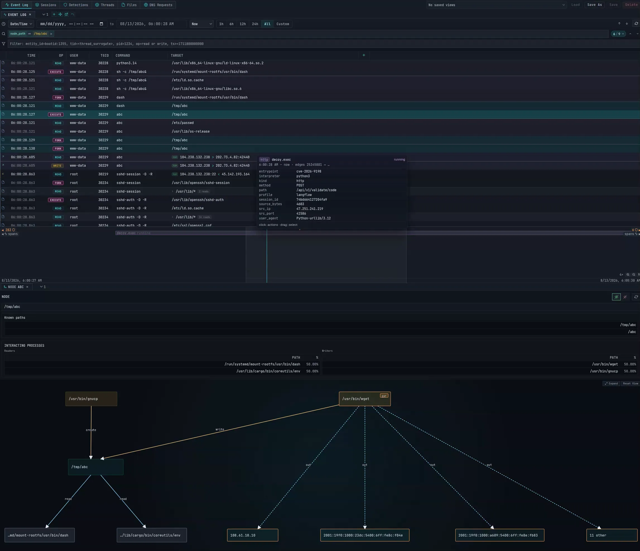
Task: Click the /tmp/abc graph node
Action: point(96,467)
